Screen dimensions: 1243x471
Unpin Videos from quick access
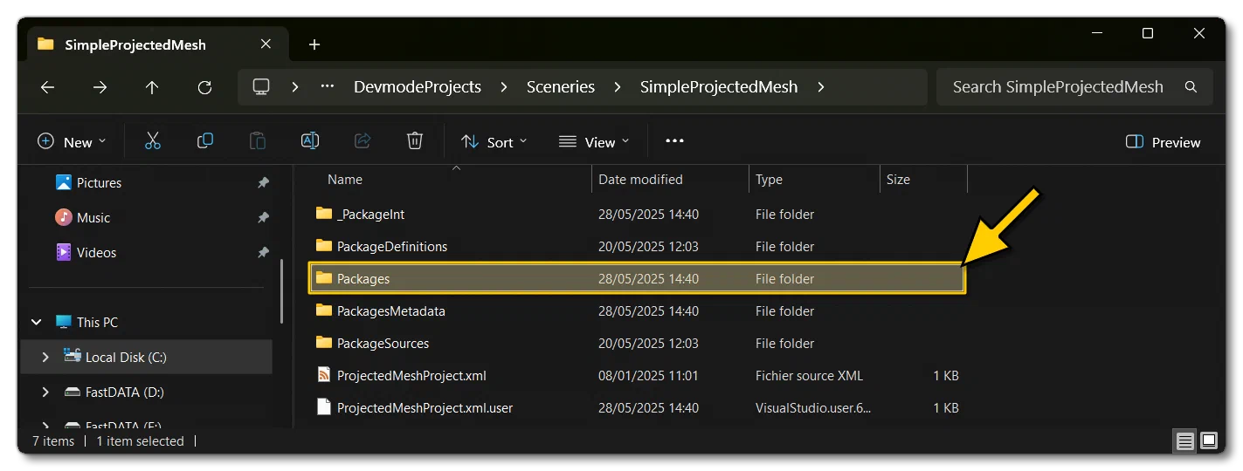263,253
